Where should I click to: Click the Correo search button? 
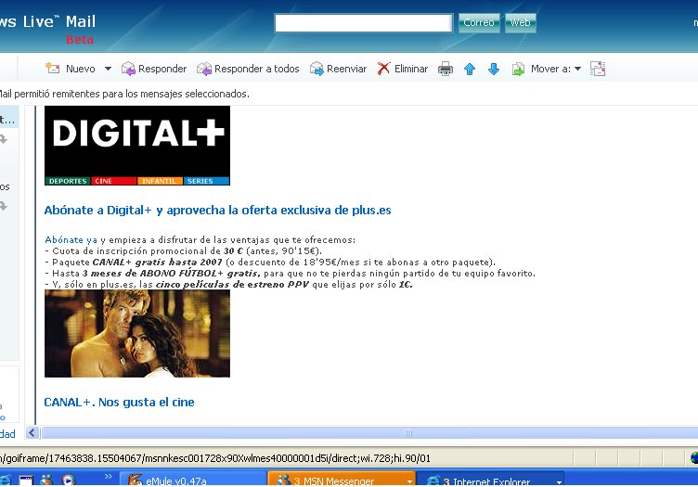pyautogui.click(x=479, y=22)
